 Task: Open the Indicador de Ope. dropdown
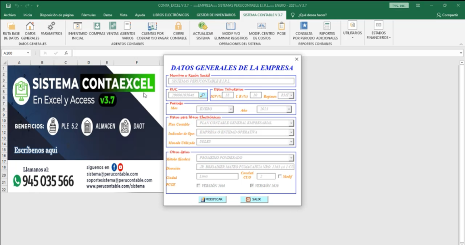click(x=291, y=132)
